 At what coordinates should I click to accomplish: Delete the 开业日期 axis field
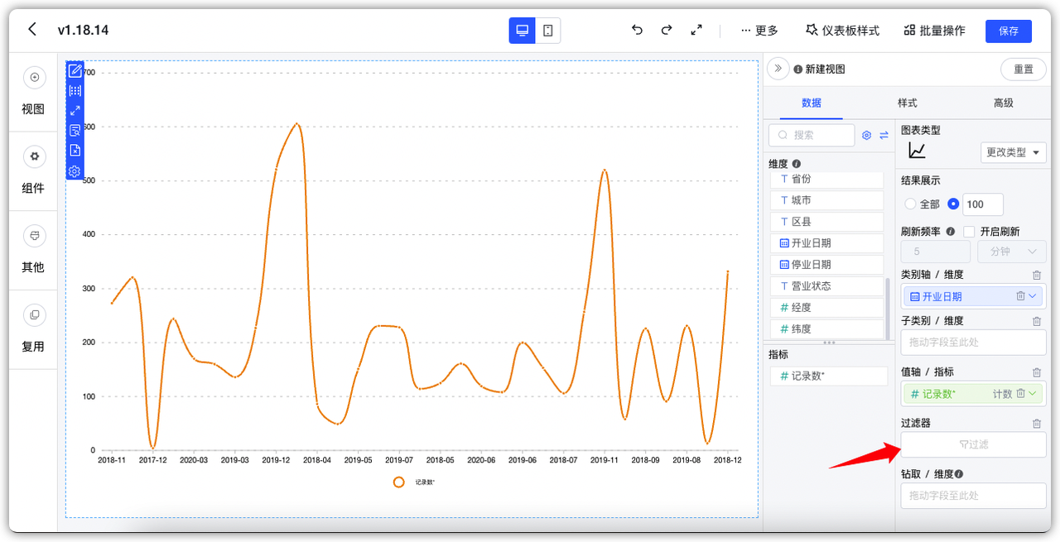pyautogui.click(x=1020, y=296)
